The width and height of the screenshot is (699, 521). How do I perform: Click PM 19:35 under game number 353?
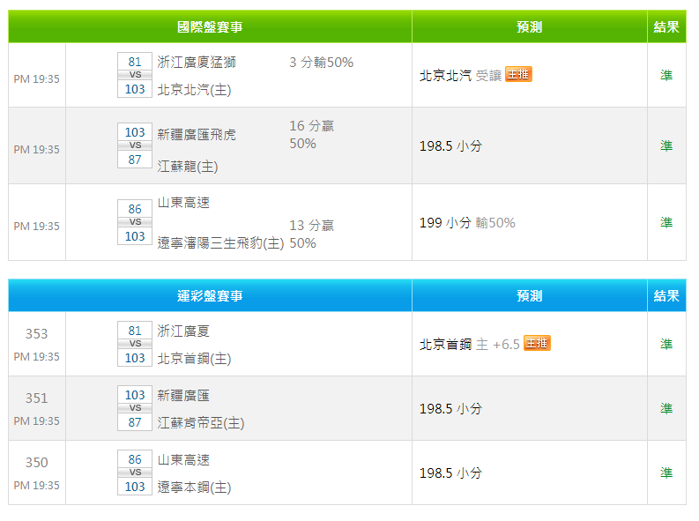36,356
